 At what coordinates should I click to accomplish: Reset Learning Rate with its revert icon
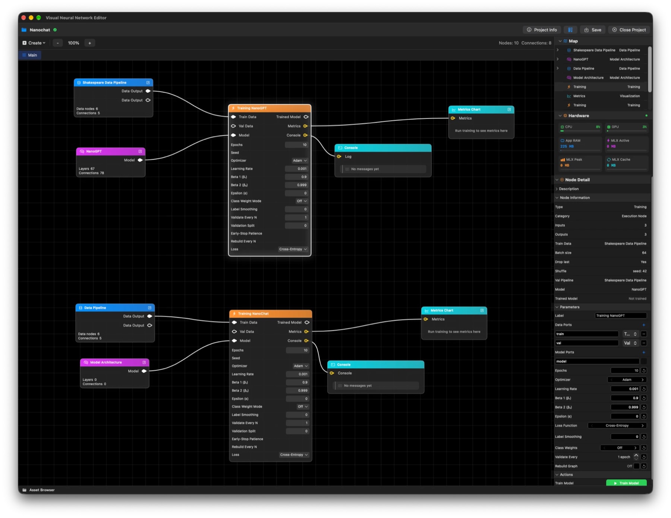tap(644, 389)
